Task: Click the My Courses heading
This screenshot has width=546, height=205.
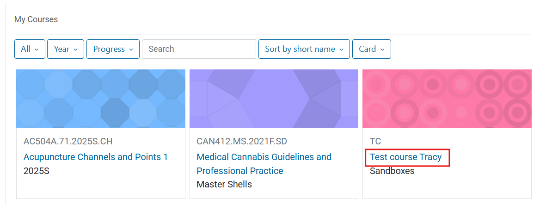Action: pyautogui.click(x=36, y=19)
